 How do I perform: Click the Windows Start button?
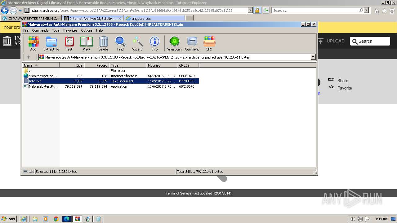point(9,219)
